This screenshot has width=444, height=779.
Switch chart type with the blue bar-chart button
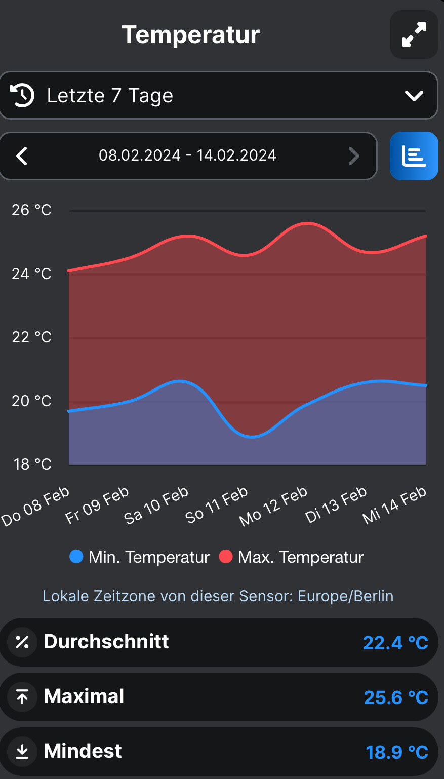tap(414, 156)
